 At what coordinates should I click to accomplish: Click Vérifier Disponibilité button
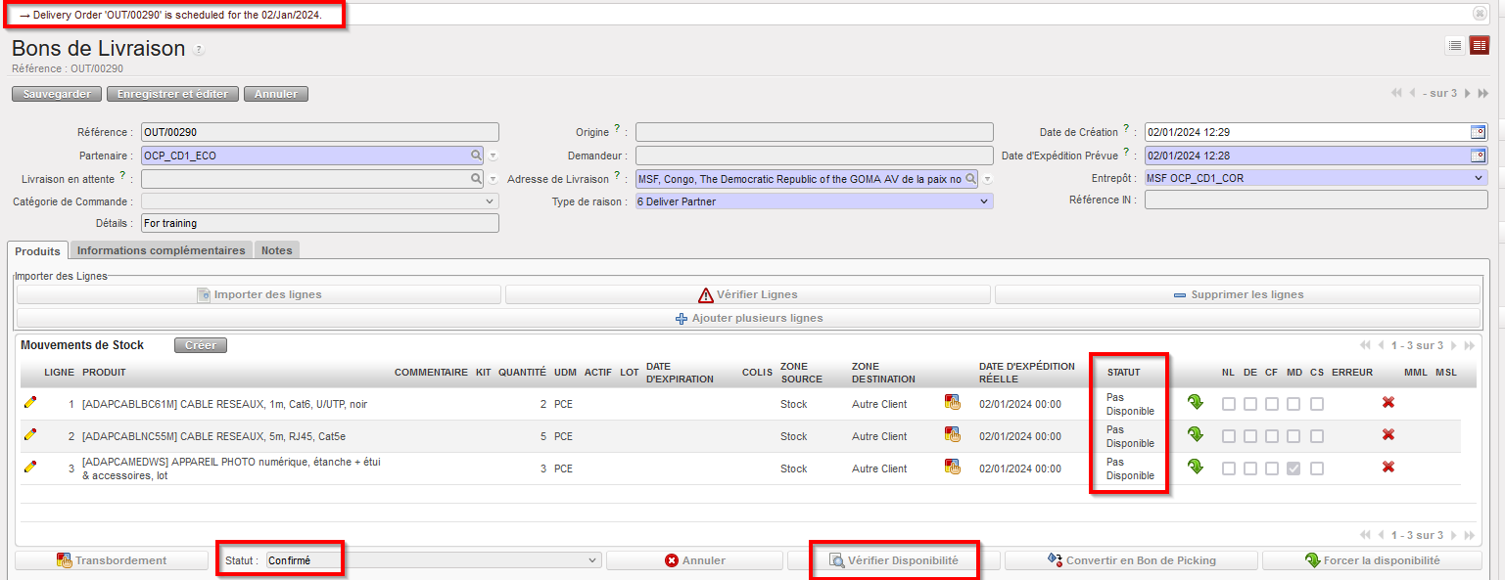pos(893,560)
